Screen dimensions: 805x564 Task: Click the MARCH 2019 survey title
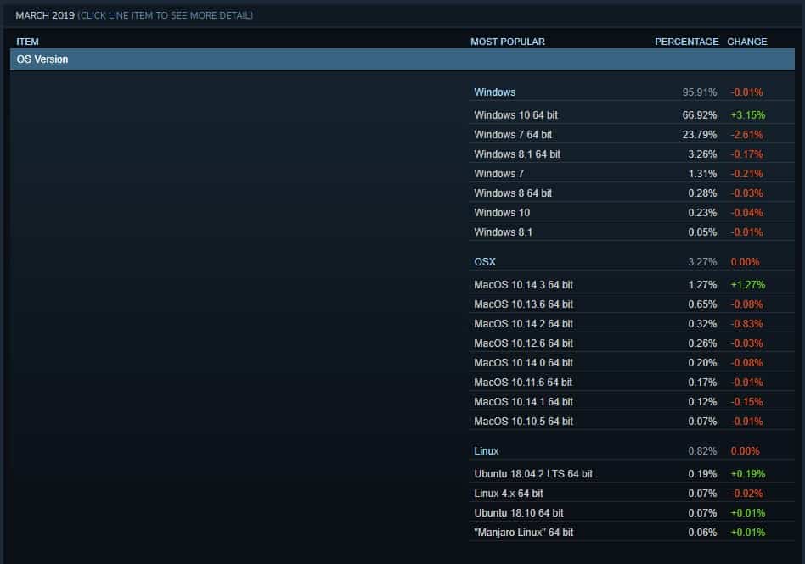coord(45,15)
